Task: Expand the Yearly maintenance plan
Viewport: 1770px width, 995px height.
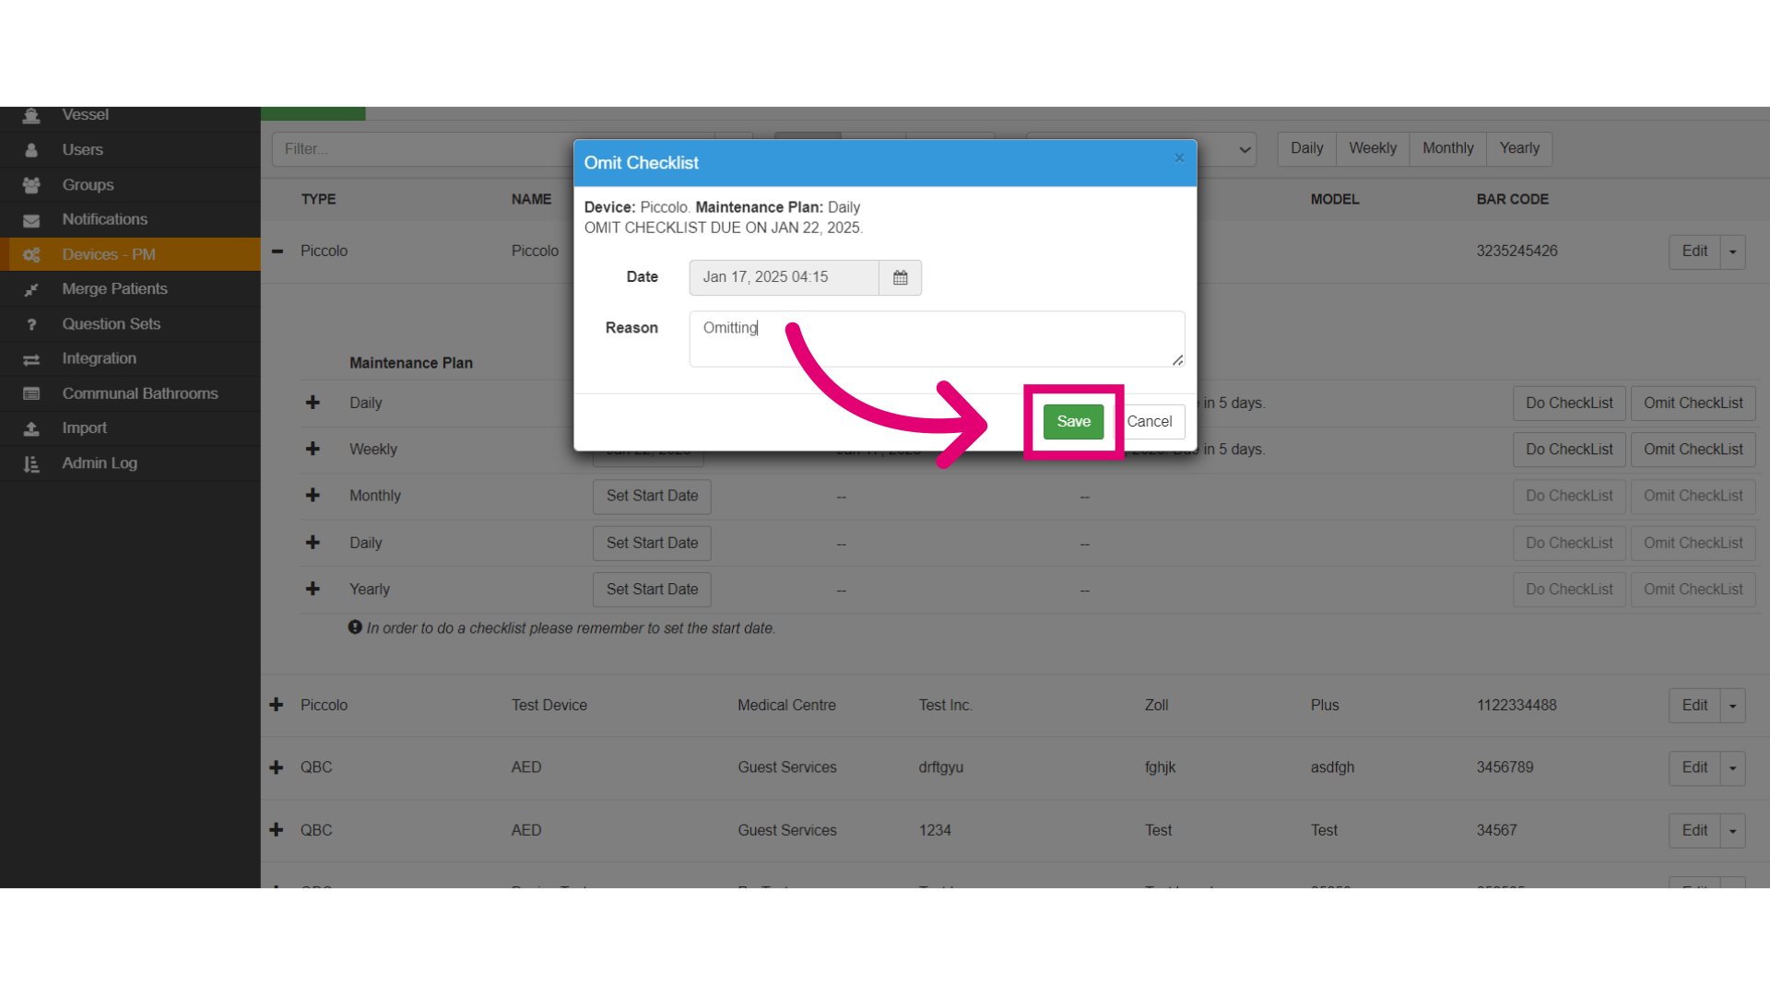Action: 313,589
